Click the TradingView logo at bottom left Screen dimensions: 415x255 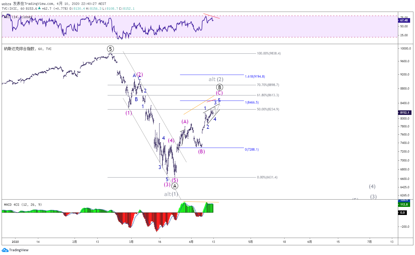point(15,250)
